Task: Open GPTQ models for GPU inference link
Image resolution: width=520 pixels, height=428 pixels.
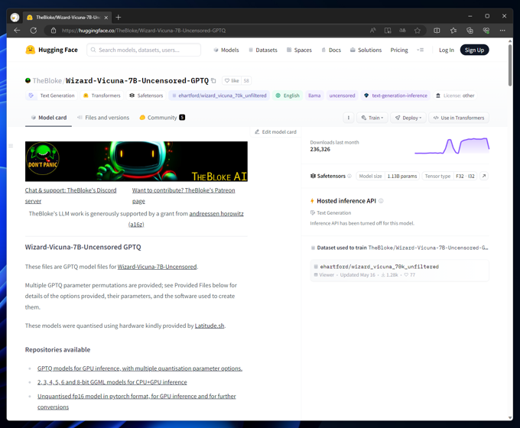Action: 140,368
